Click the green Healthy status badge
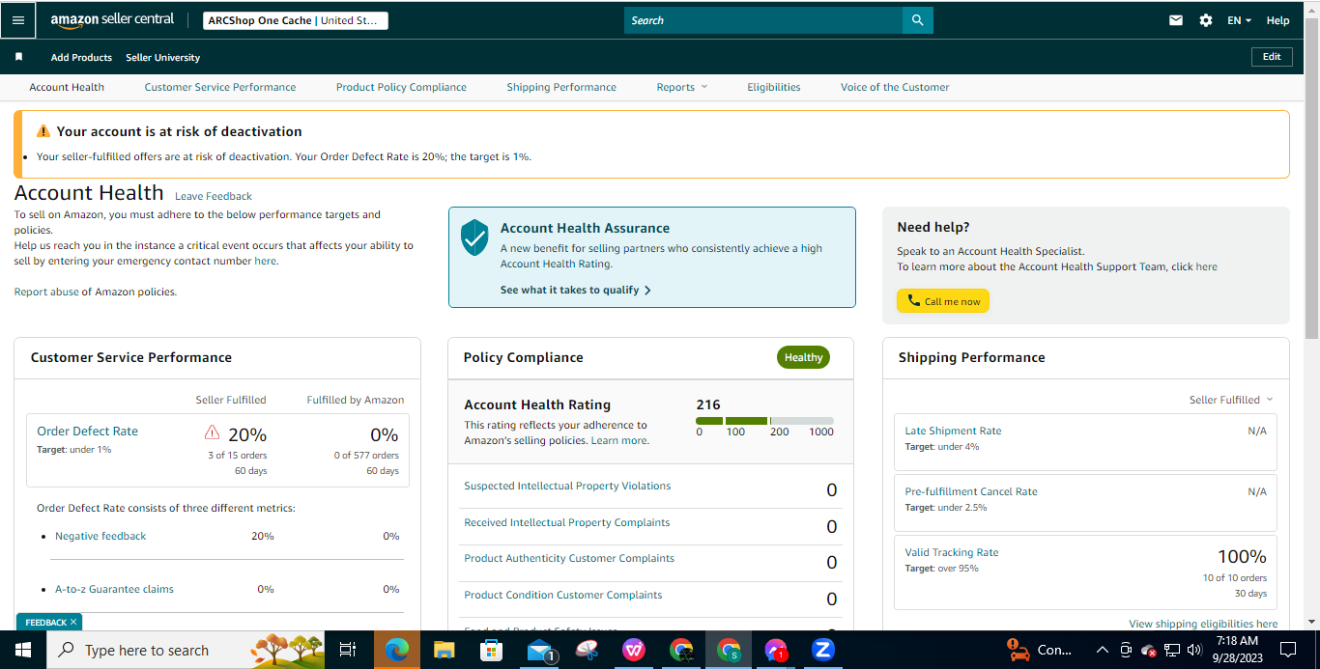 803,357
